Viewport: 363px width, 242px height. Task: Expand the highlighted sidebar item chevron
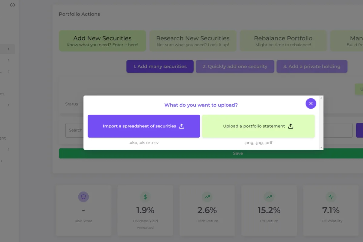[x=8, y=49]
